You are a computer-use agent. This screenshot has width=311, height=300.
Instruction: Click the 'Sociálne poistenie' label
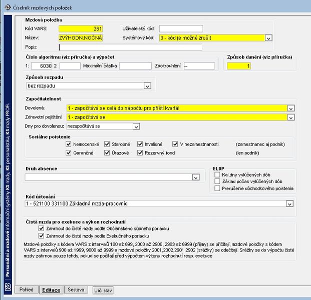click(x=50, y=136)
